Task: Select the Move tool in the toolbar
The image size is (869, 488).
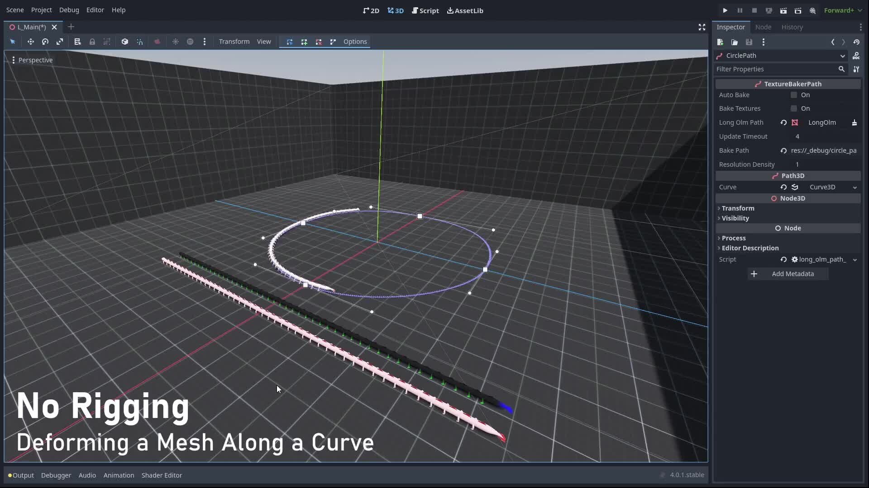Action: point(30,42)
